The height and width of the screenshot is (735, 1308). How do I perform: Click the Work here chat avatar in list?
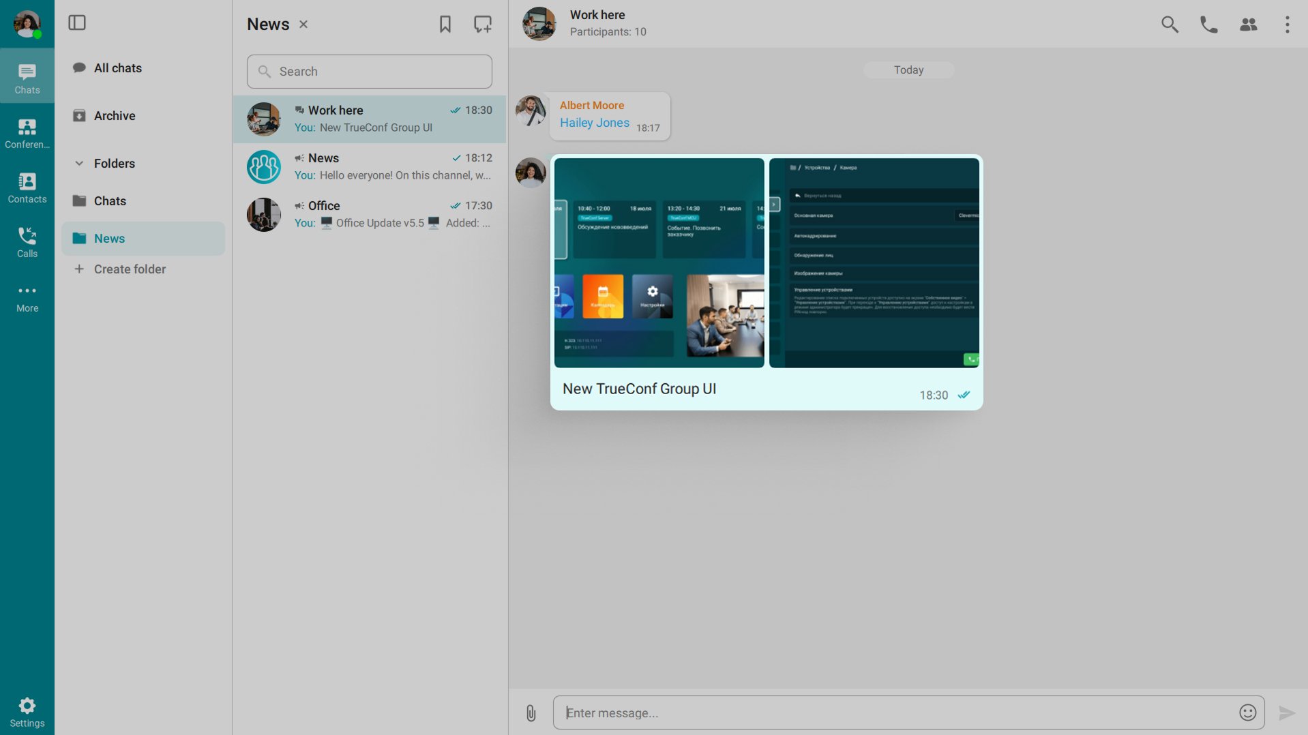(x=264, y=119)
